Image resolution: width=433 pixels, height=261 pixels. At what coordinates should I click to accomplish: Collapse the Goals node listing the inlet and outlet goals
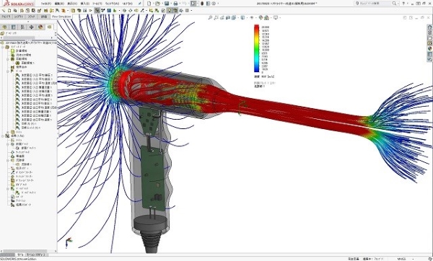(8, 71)
